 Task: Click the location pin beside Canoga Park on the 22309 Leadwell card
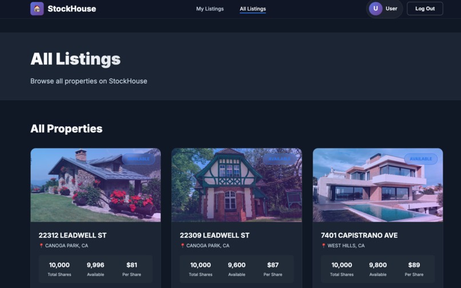[x=182, y=246]
